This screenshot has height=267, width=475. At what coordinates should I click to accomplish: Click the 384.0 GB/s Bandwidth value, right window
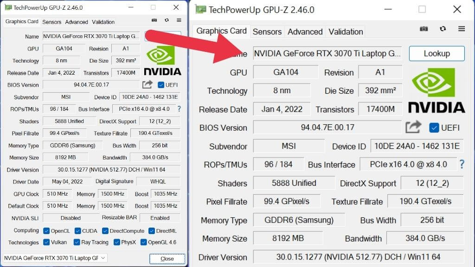(425, 239)
